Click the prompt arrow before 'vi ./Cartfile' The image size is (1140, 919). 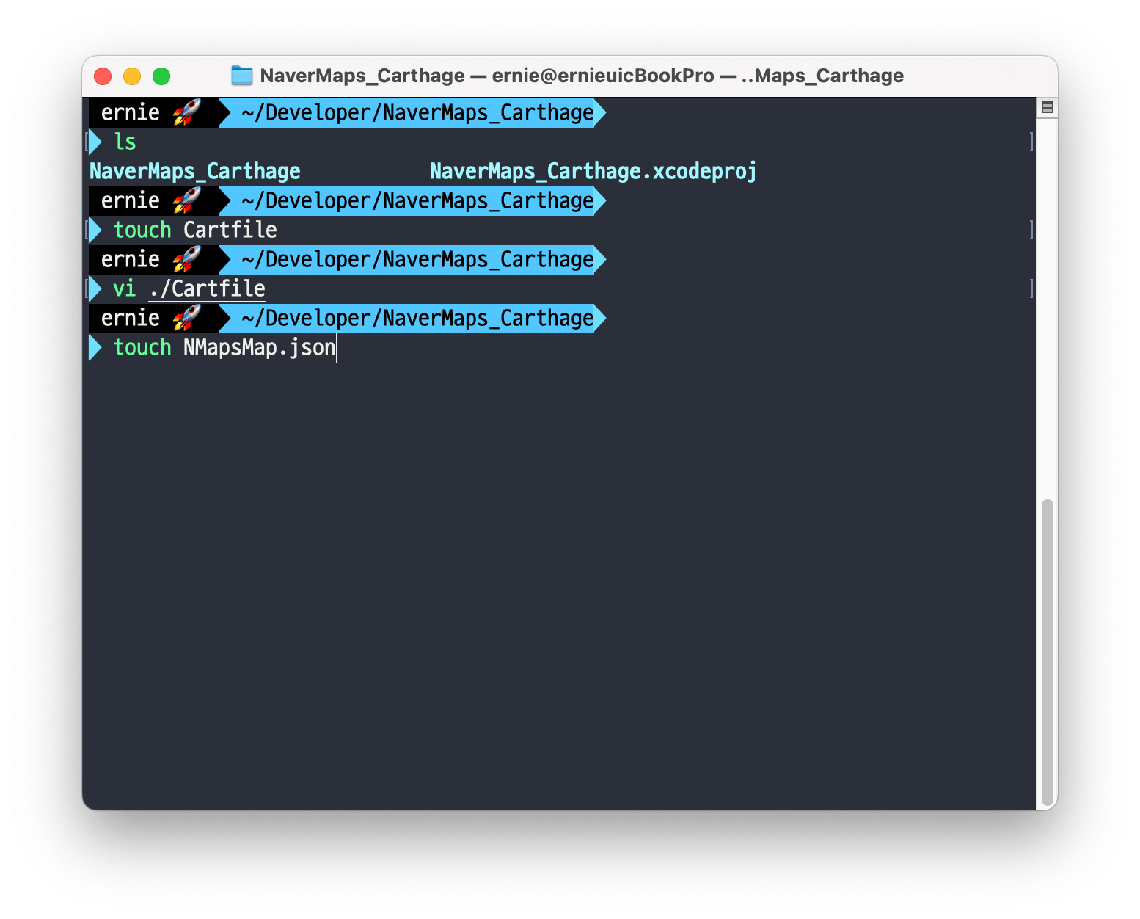(95, 288)
